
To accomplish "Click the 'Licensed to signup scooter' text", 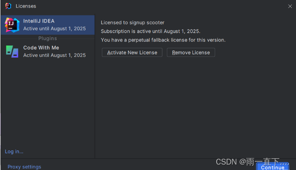I will coord(132,23).
